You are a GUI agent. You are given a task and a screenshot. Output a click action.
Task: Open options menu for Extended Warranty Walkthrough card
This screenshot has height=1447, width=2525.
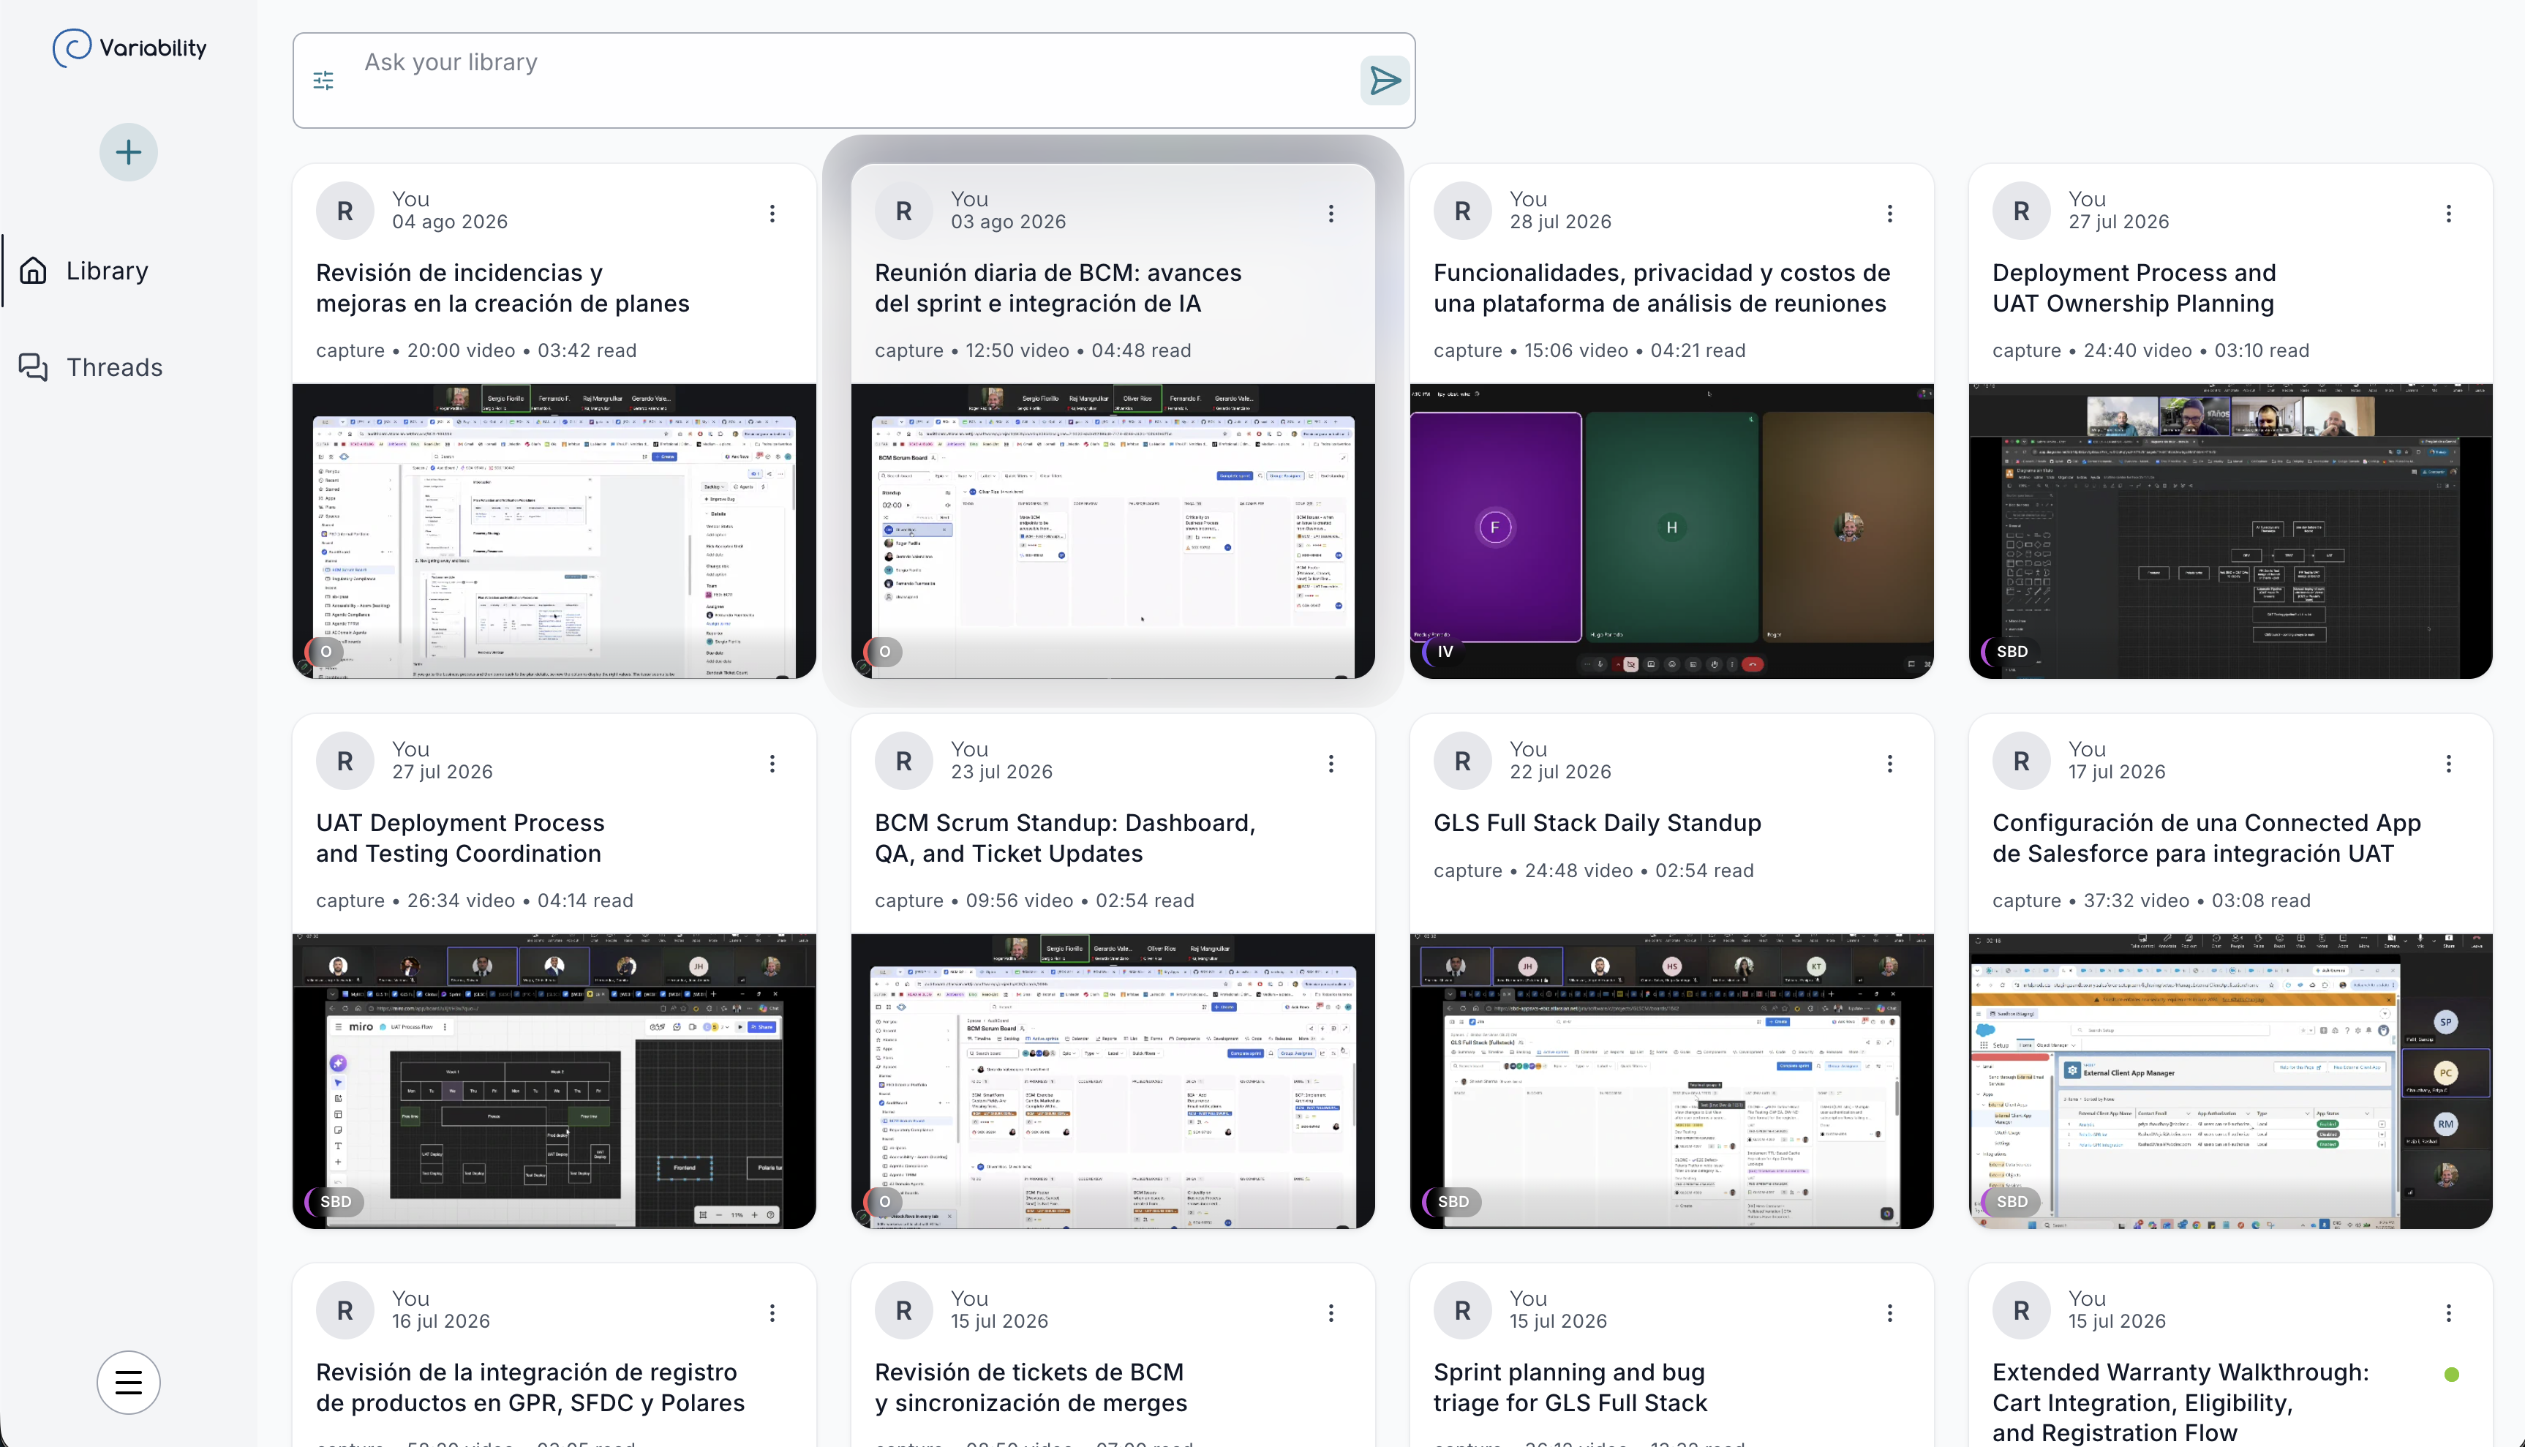2448,1313
